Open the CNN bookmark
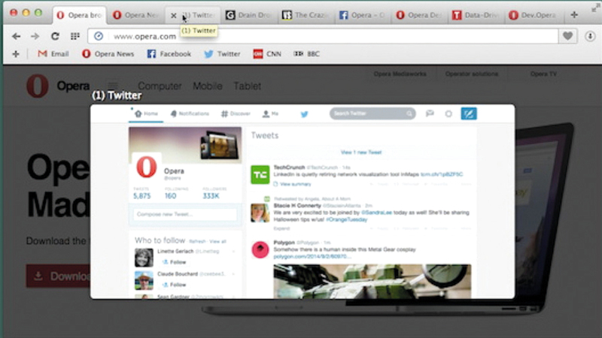This screenshot has height=338, width=602. point(267,54)
